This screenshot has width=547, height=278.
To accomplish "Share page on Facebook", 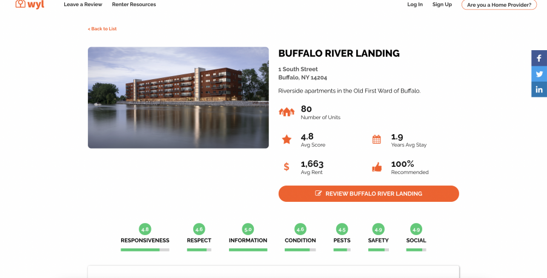I will click(539, 59).
